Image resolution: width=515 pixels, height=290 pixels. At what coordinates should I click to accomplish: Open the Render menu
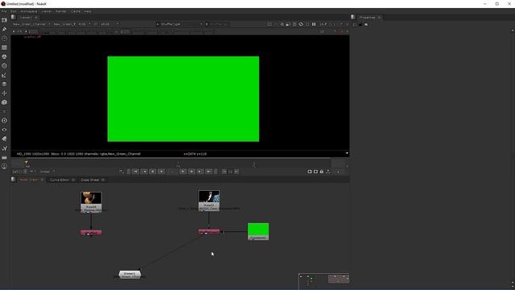(61, 11)
